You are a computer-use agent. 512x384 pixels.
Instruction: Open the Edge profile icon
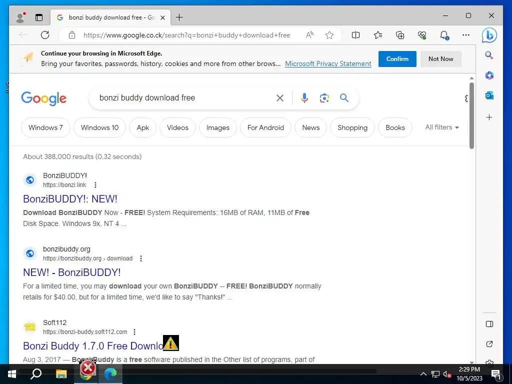20,17
